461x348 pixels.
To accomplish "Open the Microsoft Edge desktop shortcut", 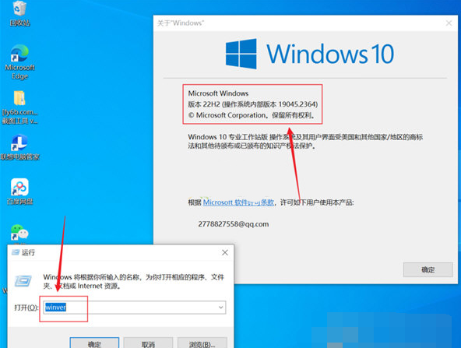I will [19, 62].
